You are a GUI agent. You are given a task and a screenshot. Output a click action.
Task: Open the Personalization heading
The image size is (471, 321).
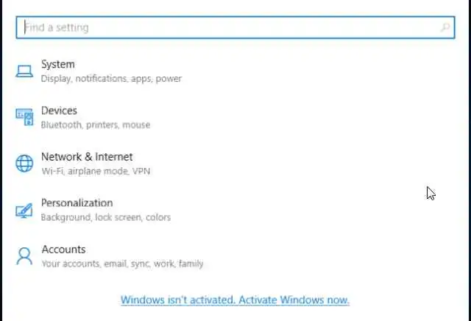(77, 203)
